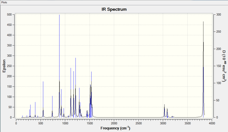Viewport: 228px width, 132px height.
Task: Click the 2000 tick label on the Frequency axis
Action: (x=114, y=123)
